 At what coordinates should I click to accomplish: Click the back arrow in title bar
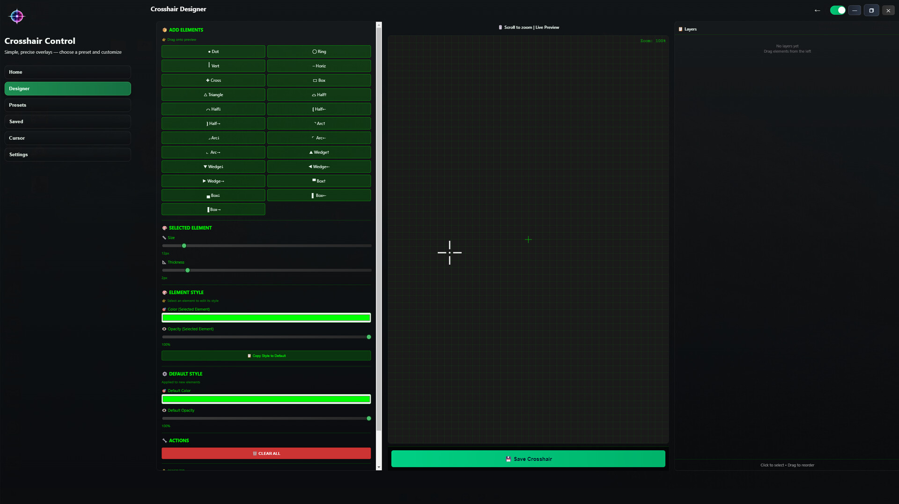[x=817, y=10]
